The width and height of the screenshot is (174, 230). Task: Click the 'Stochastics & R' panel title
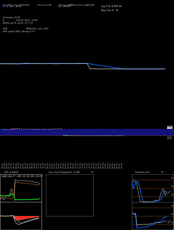click(x=142, y=172)
